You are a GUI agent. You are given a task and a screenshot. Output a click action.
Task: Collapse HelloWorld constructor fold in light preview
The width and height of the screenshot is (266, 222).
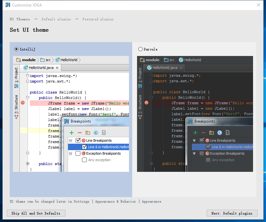28,98
